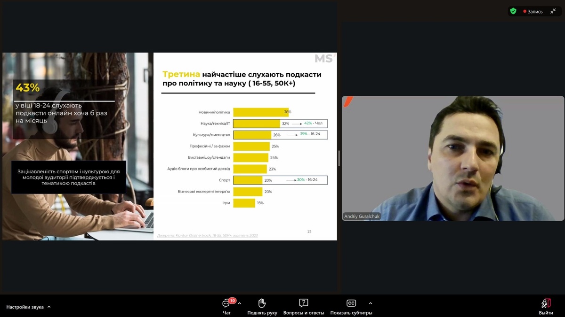Click Настройки звука audio settings label
This screenshot has height=317, width=565.
pos(25,307)
